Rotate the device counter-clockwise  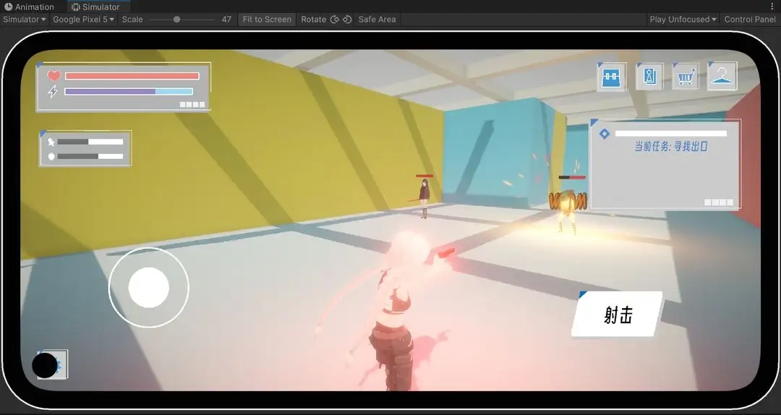tap(334, 20)
